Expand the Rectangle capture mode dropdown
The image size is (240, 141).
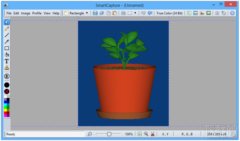87,13
